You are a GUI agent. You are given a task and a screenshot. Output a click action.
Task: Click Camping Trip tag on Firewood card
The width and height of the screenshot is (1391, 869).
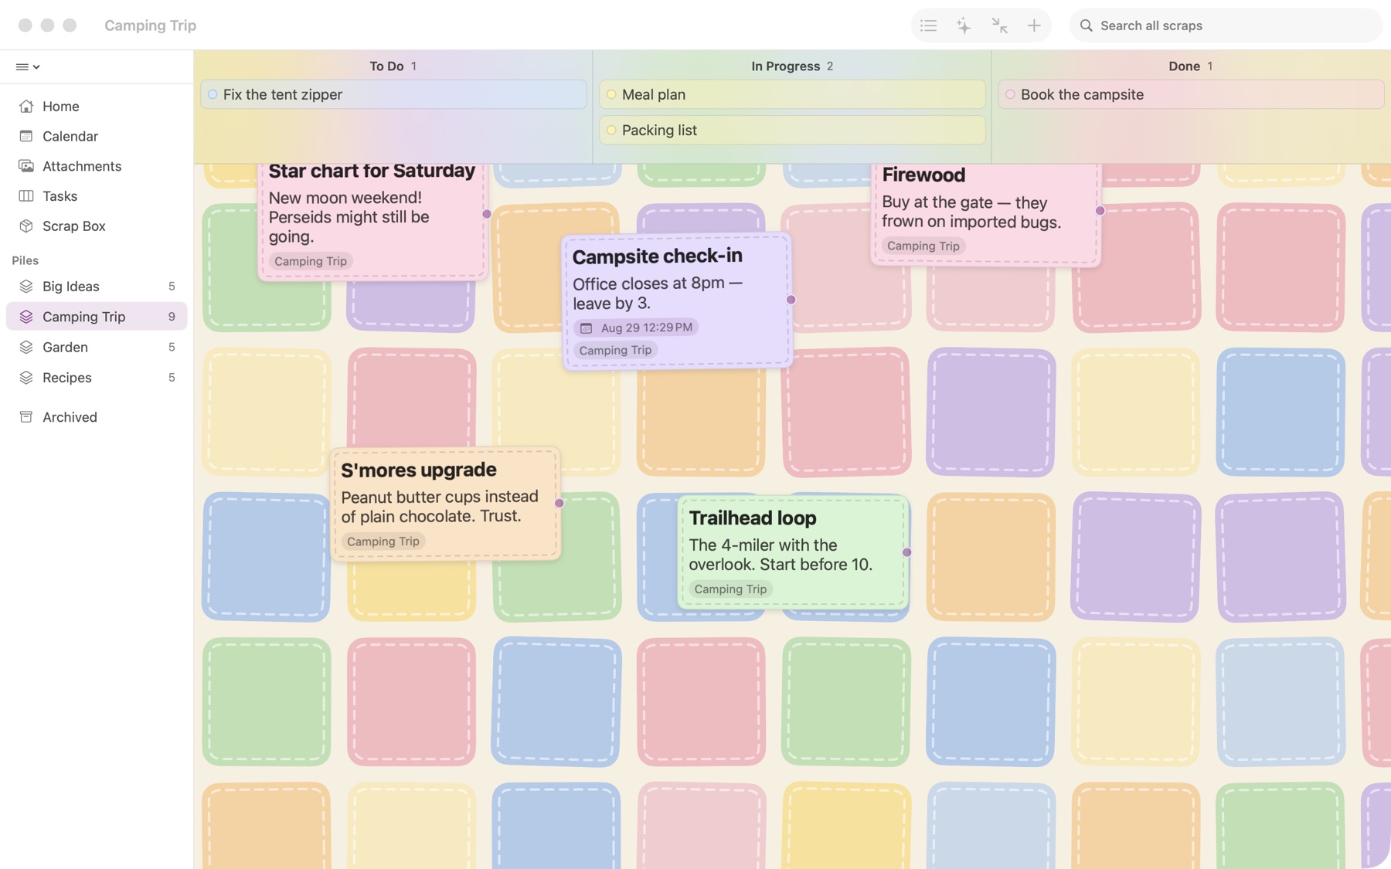[923, 246]
